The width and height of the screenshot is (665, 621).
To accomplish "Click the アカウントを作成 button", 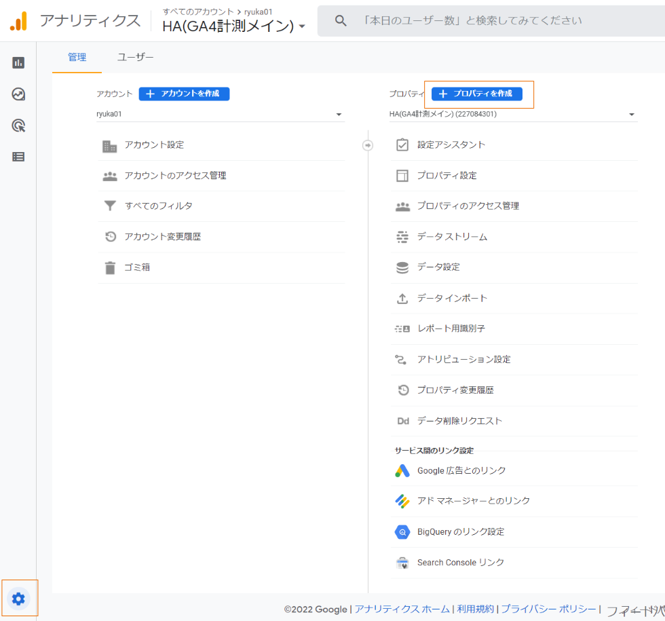I will pos(184,94).
